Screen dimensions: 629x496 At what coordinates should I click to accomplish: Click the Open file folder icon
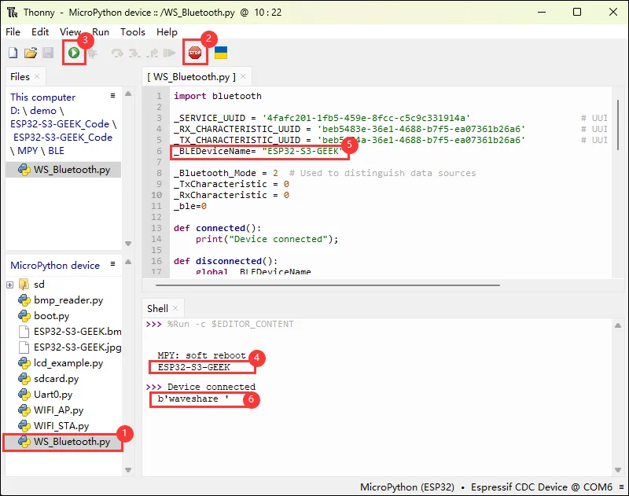click(x=31, y=53)
